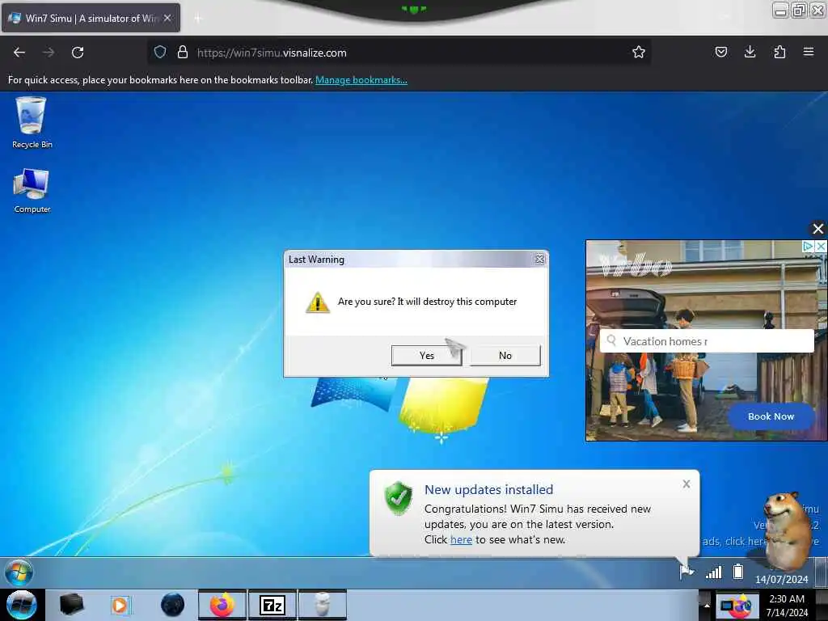
Task: Click the 'here' link in updates notification
Action: coord(461,539)
